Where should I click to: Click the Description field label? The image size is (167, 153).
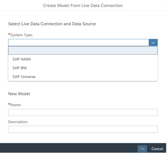tap(18, 122)
